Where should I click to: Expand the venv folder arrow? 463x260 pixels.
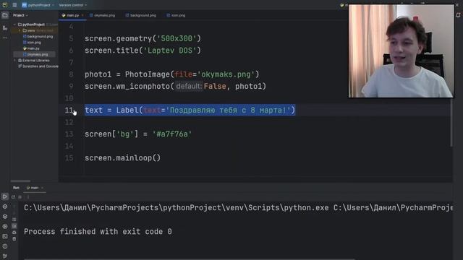[20, 30]
